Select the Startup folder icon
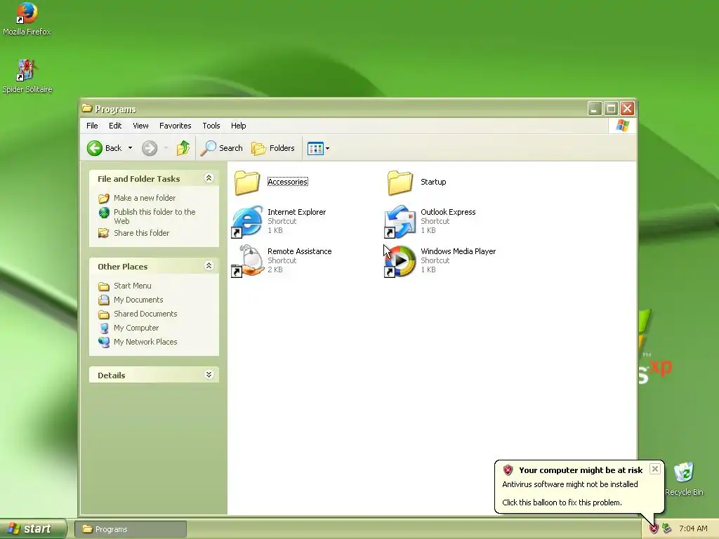Screen dimensions: 719x539 click(400, 182)
